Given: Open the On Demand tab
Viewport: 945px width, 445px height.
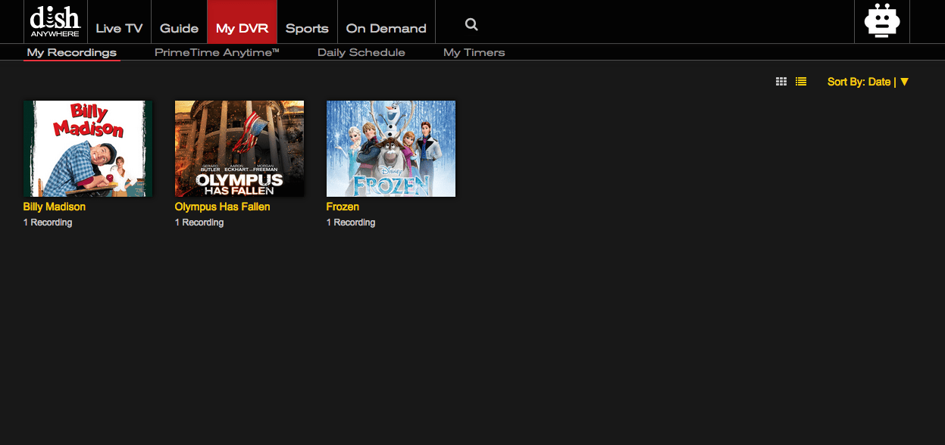Looking at the screenshot, I should 386,28.
